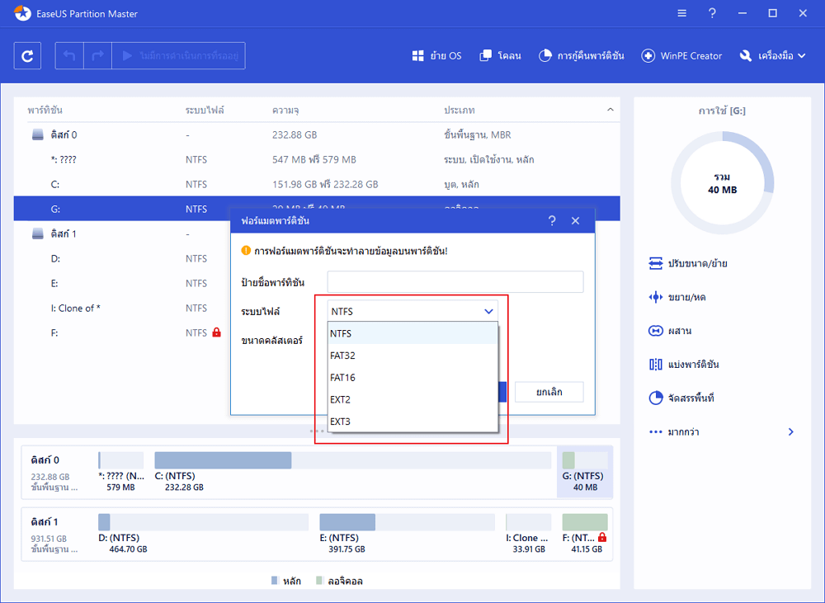Expand มากกว่า more actions

(x=722, y=432)
